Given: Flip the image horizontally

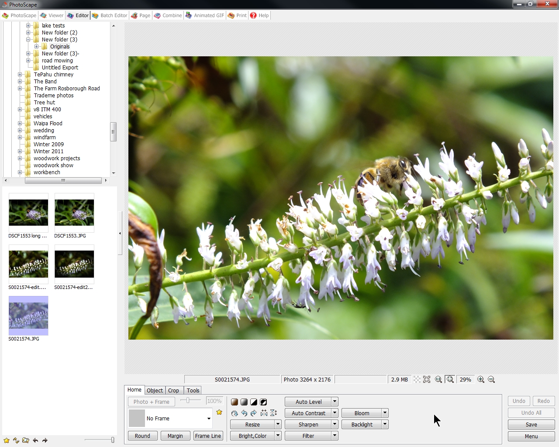Looking at the screenshot, I should point(264,413).
